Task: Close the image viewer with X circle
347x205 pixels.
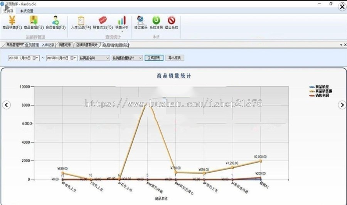Action: pyautogui.click(x=342, y=7)
